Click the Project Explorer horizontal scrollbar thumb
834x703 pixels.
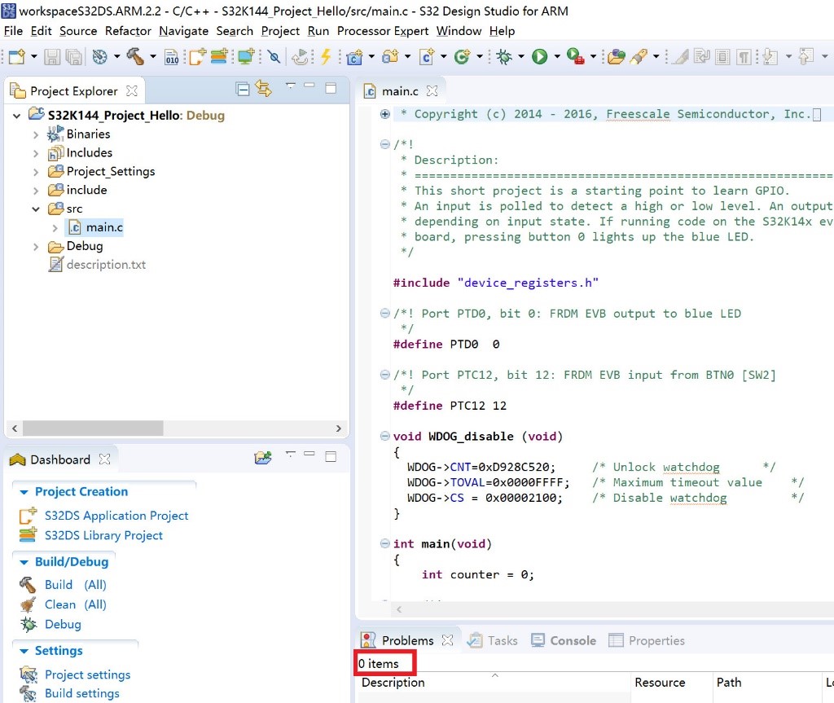(93, 428)
